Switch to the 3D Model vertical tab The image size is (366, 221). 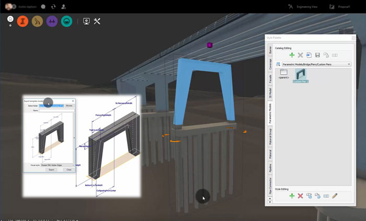(x=270, y=93)
